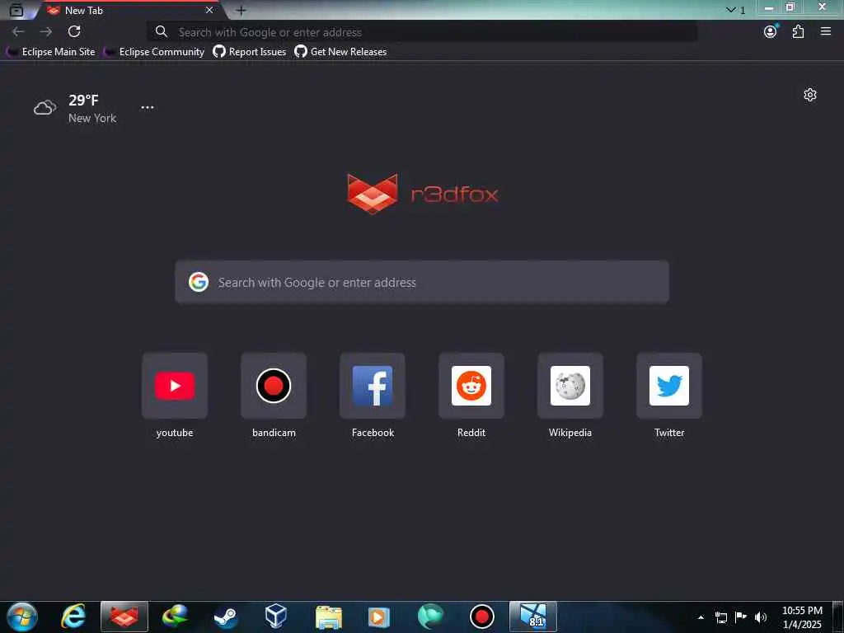The width and height of the screenshot is (844, 633).
Task: Open File Explorer folder icon
Action: click(328, 617)
